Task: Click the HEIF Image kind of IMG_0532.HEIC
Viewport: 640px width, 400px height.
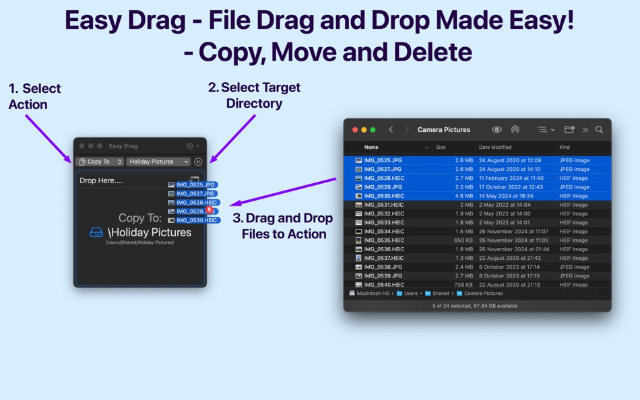Action: tap(573, 214)
